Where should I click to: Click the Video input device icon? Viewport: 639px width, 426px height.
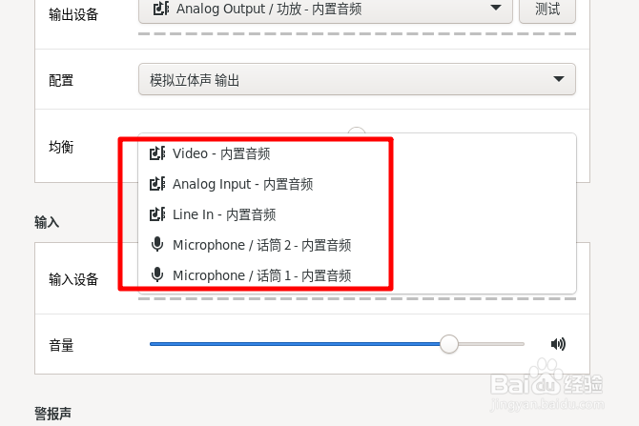(157, 153)
